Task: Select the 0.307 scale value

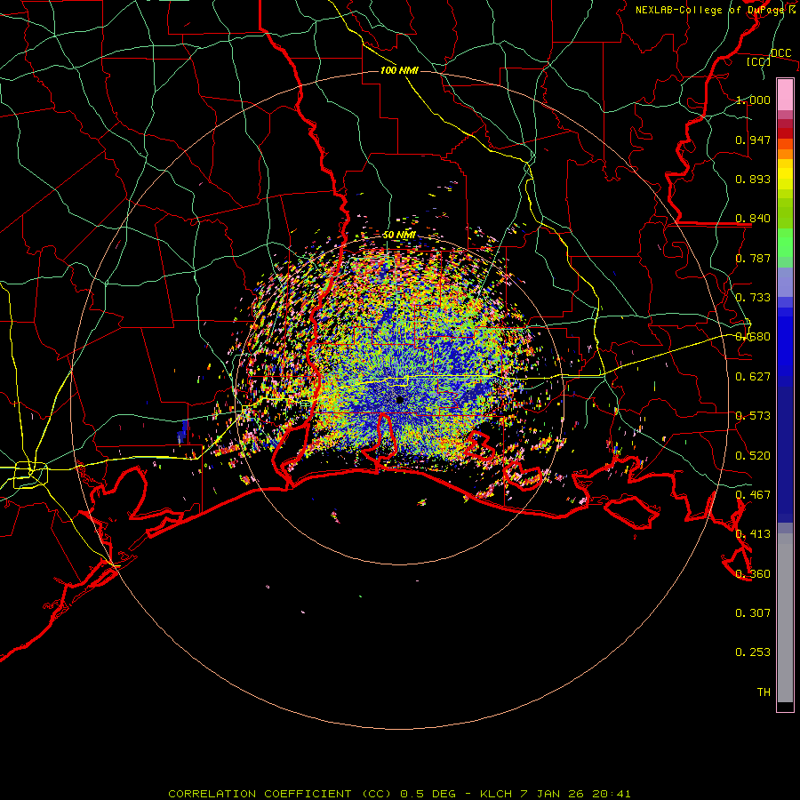Action: point(753,613)
